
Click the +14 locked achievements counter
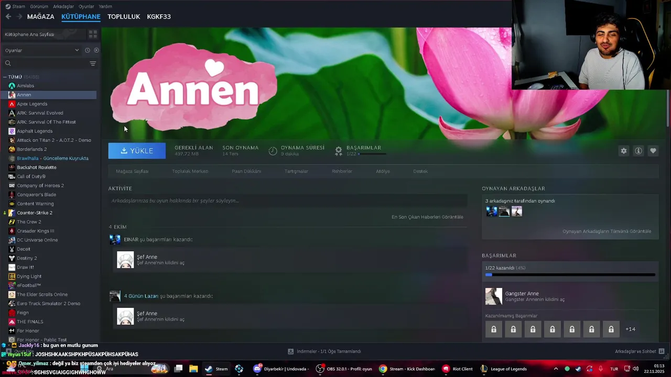[x=631, y=329]
